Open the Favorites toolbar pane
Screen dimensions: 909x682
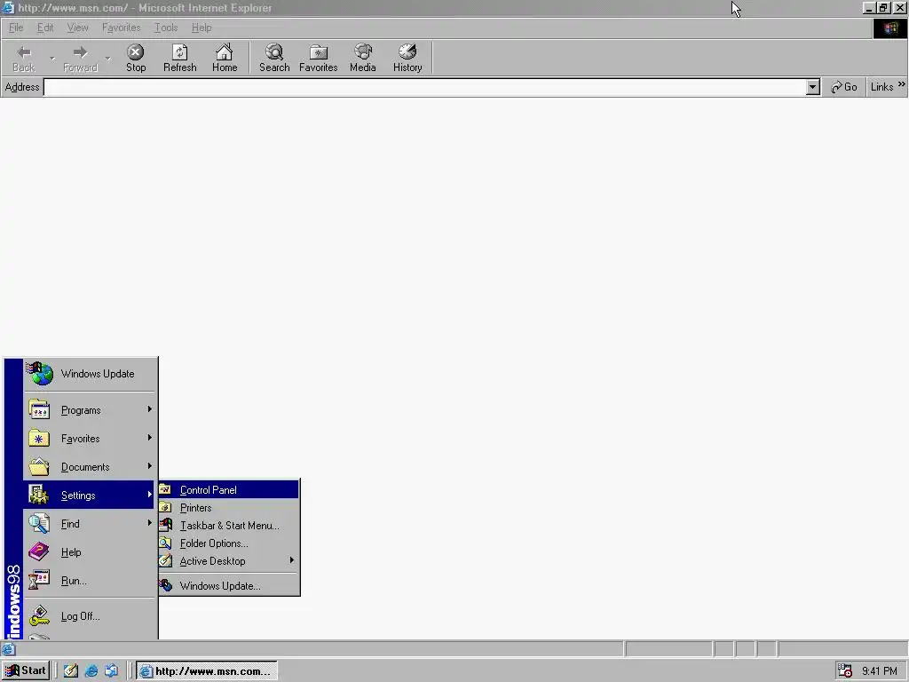coord(319,58)
